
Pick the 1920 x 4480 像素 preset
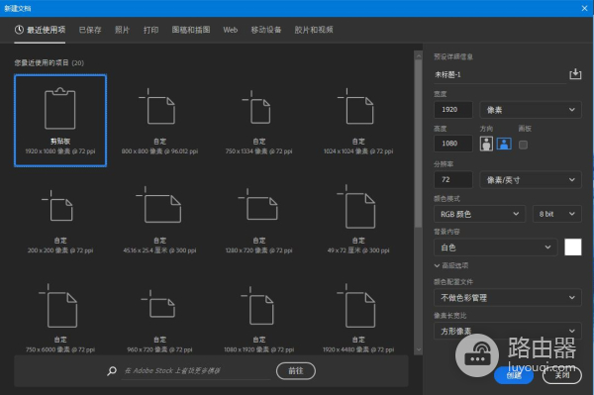pyautogui.click(x=358, y=318)
